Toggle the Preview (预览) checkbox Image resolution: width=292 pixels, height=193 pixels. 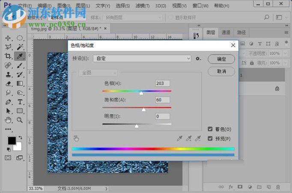click(210, 138)
